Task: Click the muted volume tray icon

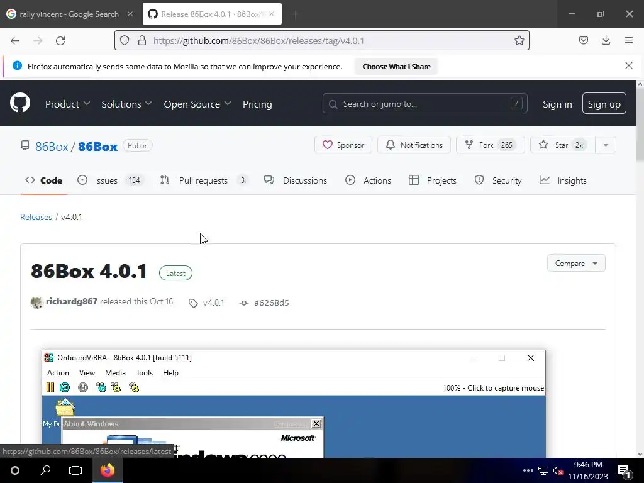Action: tap(558, 470)
